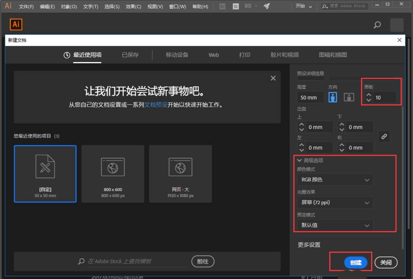This screenshot has width=413, height=279.
Task: Open the 文件 menu
Action: click(x=26, y=6)
